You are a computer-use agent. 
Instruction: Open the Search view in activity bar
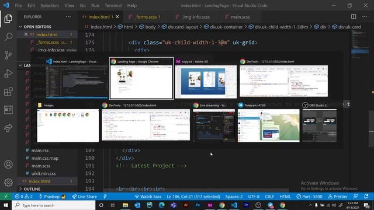click(8, 37)
